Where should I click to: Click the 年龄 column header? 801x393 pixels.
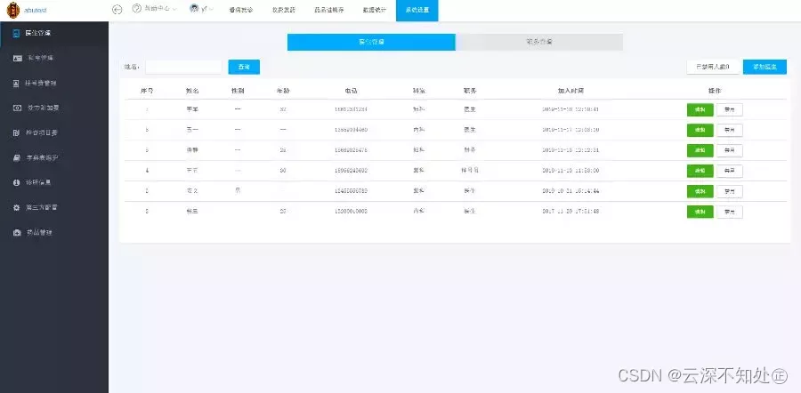point(283,91)
